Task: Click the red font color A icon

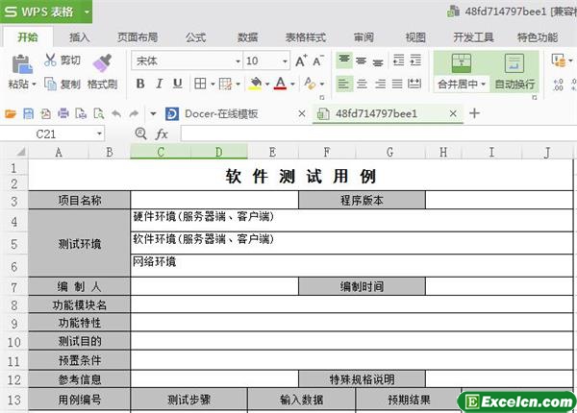Action: coord(281,84)
